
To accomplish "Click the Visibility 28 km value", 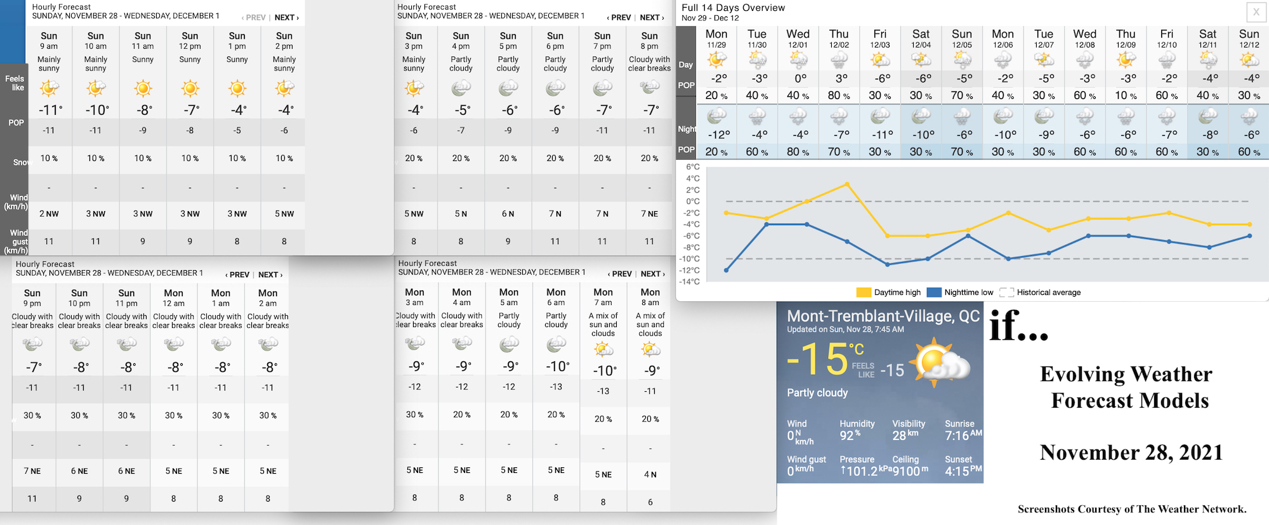I will point(905,436).
